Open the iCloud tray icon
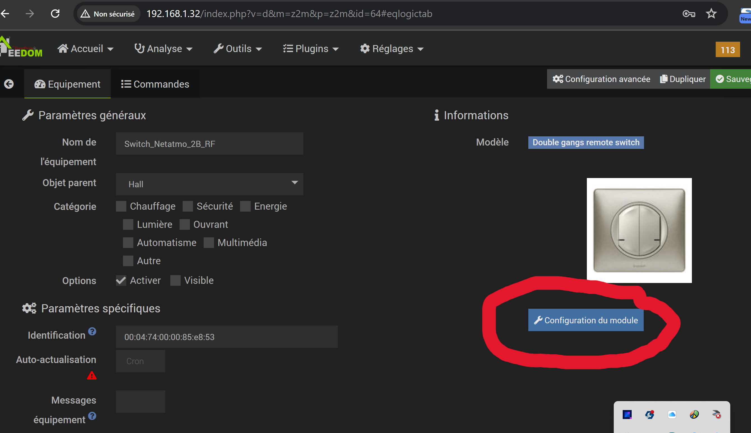This screenshot has height=433, width=751. tap(672, 415)
